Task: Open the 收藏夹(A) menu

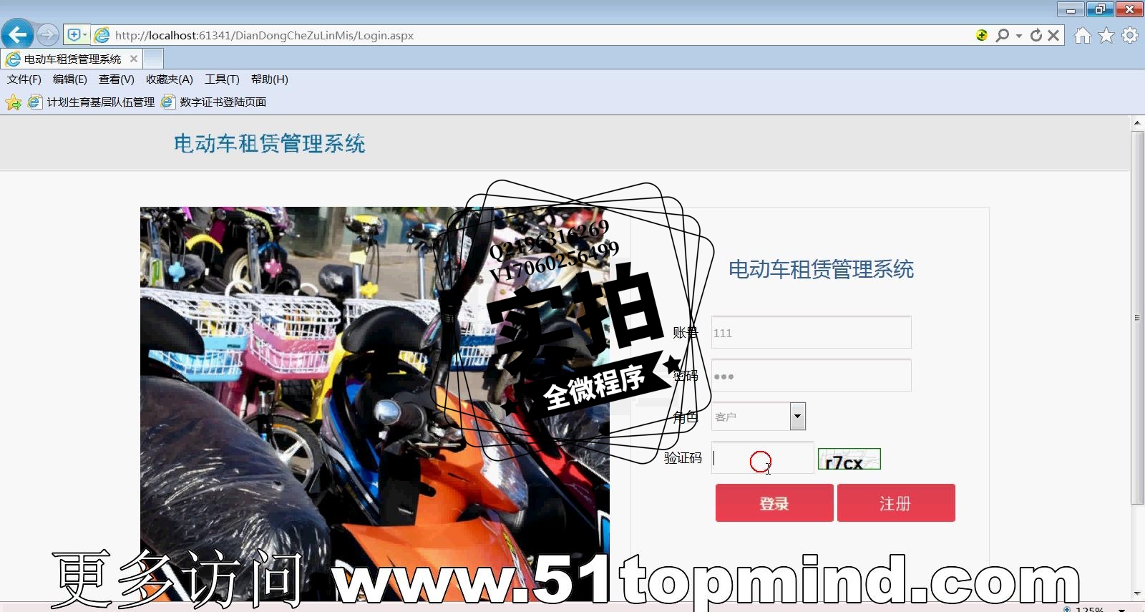Action: pos(170,79)
